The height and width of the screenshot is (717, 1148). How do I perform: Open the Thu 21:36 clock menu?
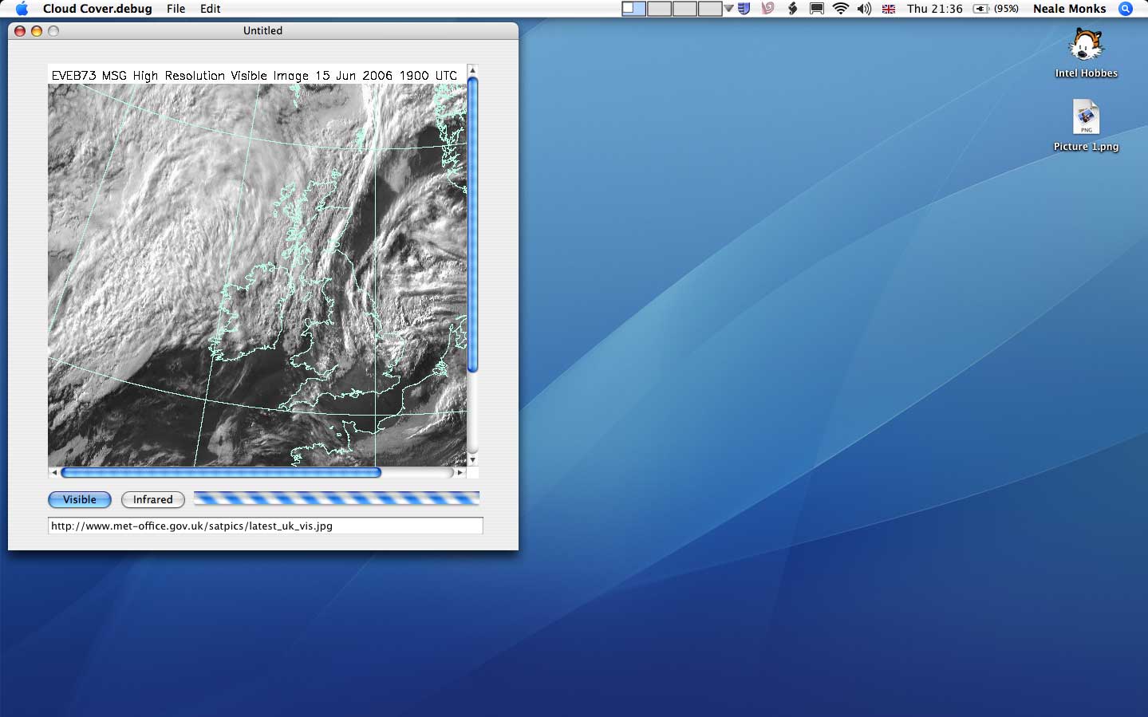coord(934,9)
